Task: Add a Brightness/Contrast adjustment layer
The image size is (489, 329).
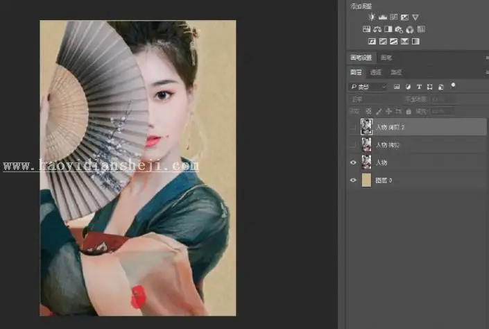Action: click(371, 17)
